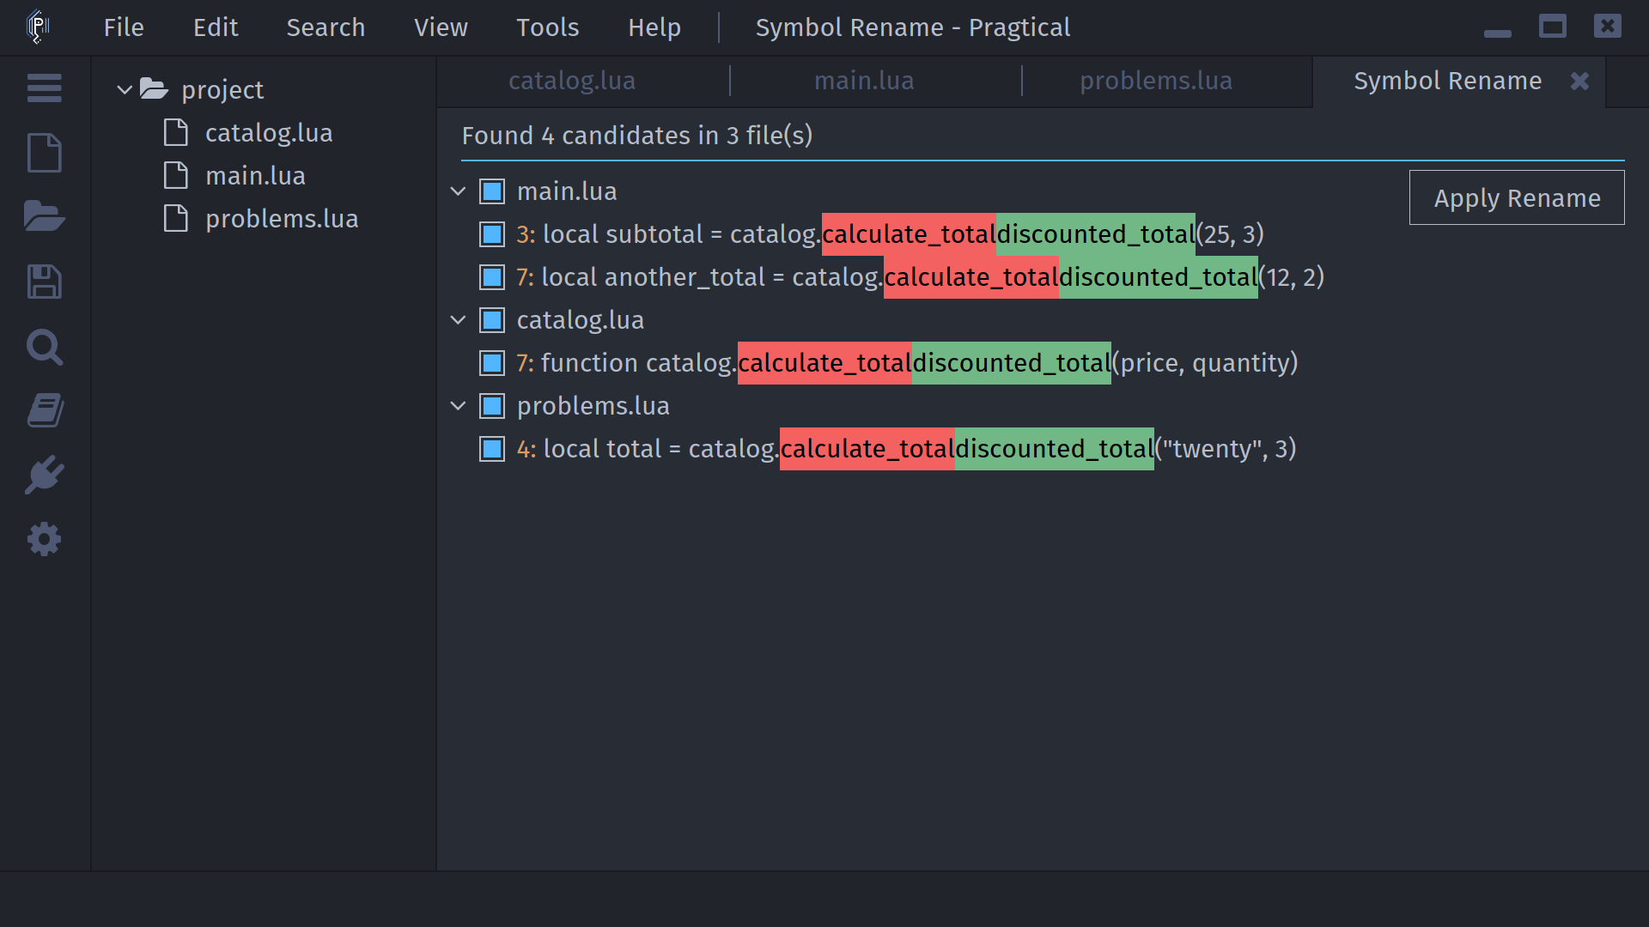The height and width of the screenshot is (927, 1649).
Task: Open the hamburger menu in sidebar
Action: (44, 88)
